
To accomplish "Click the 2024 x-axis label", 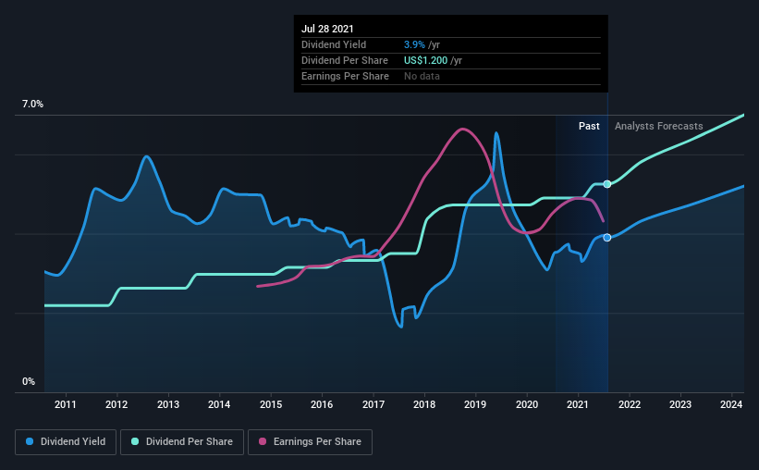I will click(x=731, y=404).
